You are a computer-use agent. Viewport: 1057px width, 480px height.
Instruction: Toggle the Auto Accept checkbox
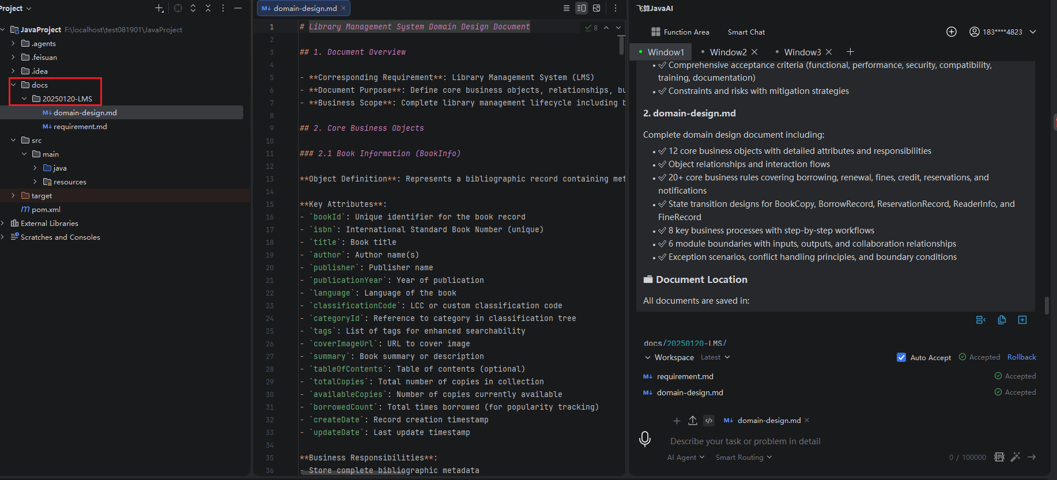(x=901, y=357)
